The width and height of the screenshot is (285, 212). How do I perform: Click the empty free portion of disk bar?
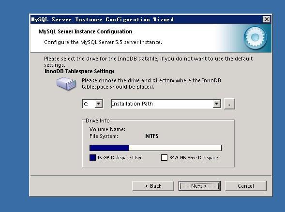pos(175,148)
